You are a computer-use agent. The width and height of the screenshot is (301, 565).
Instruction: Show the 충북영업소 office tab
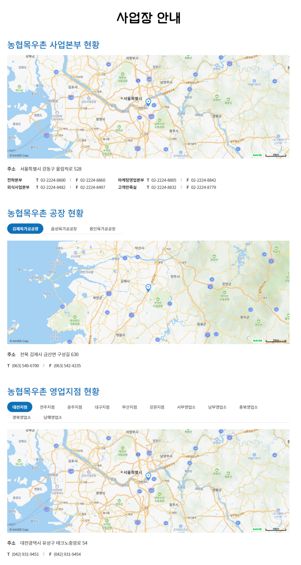(248, 407)
